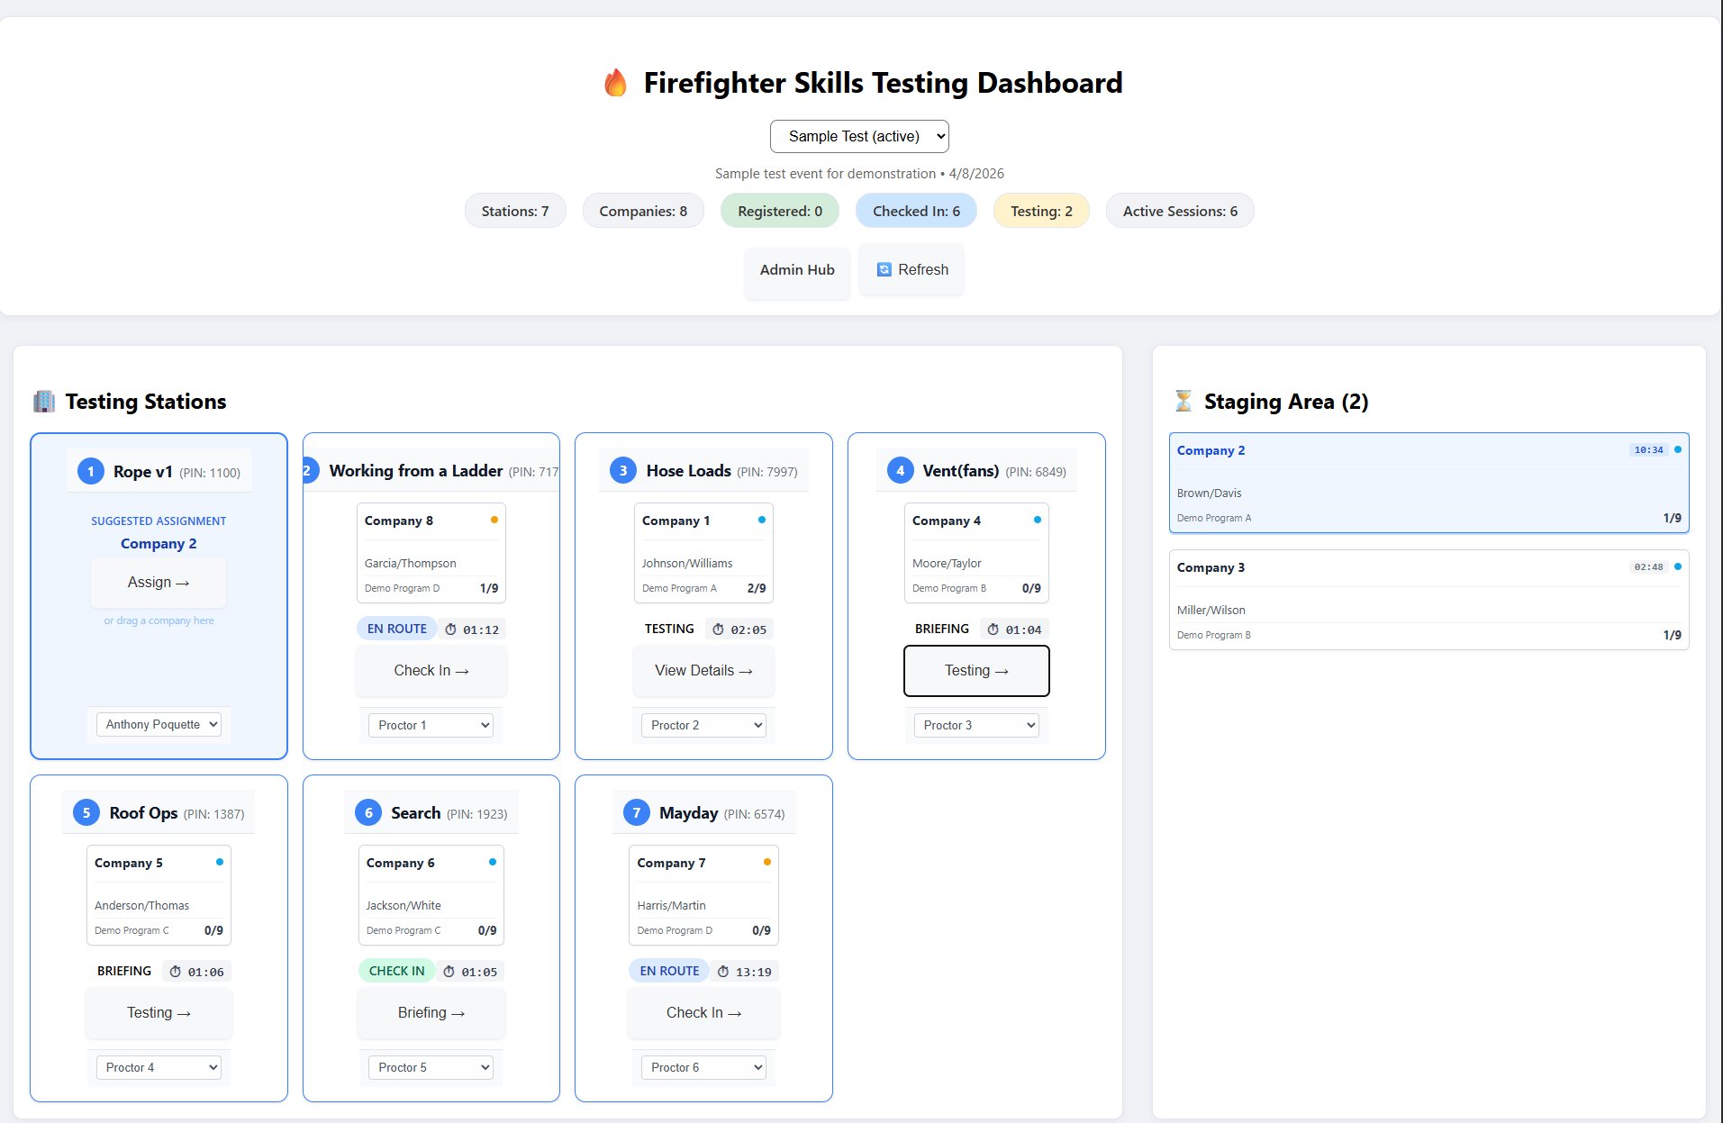Click the building icon beside Testing Stations
Viewport: 1723px width, 1123px height.
click(43, 401)
